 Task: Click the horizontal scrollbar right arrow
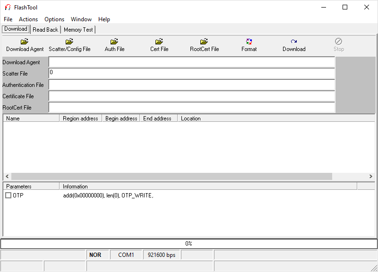[x=371, y=176]
